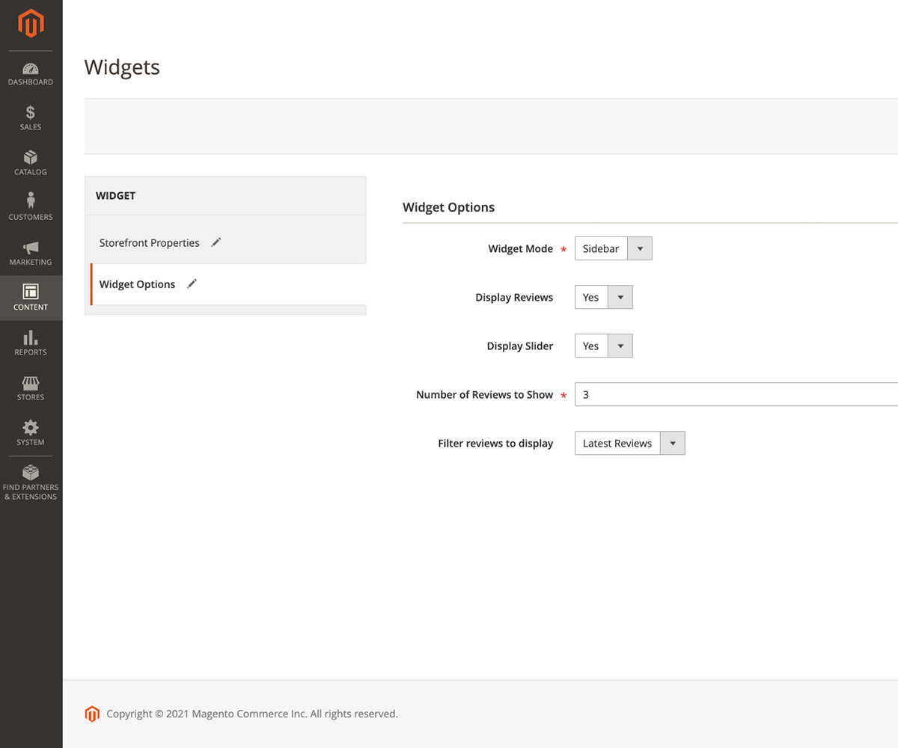Viewport: 898px width, 748px height.
Task: Open the Catalog box icon
Action: click(31, 158)
